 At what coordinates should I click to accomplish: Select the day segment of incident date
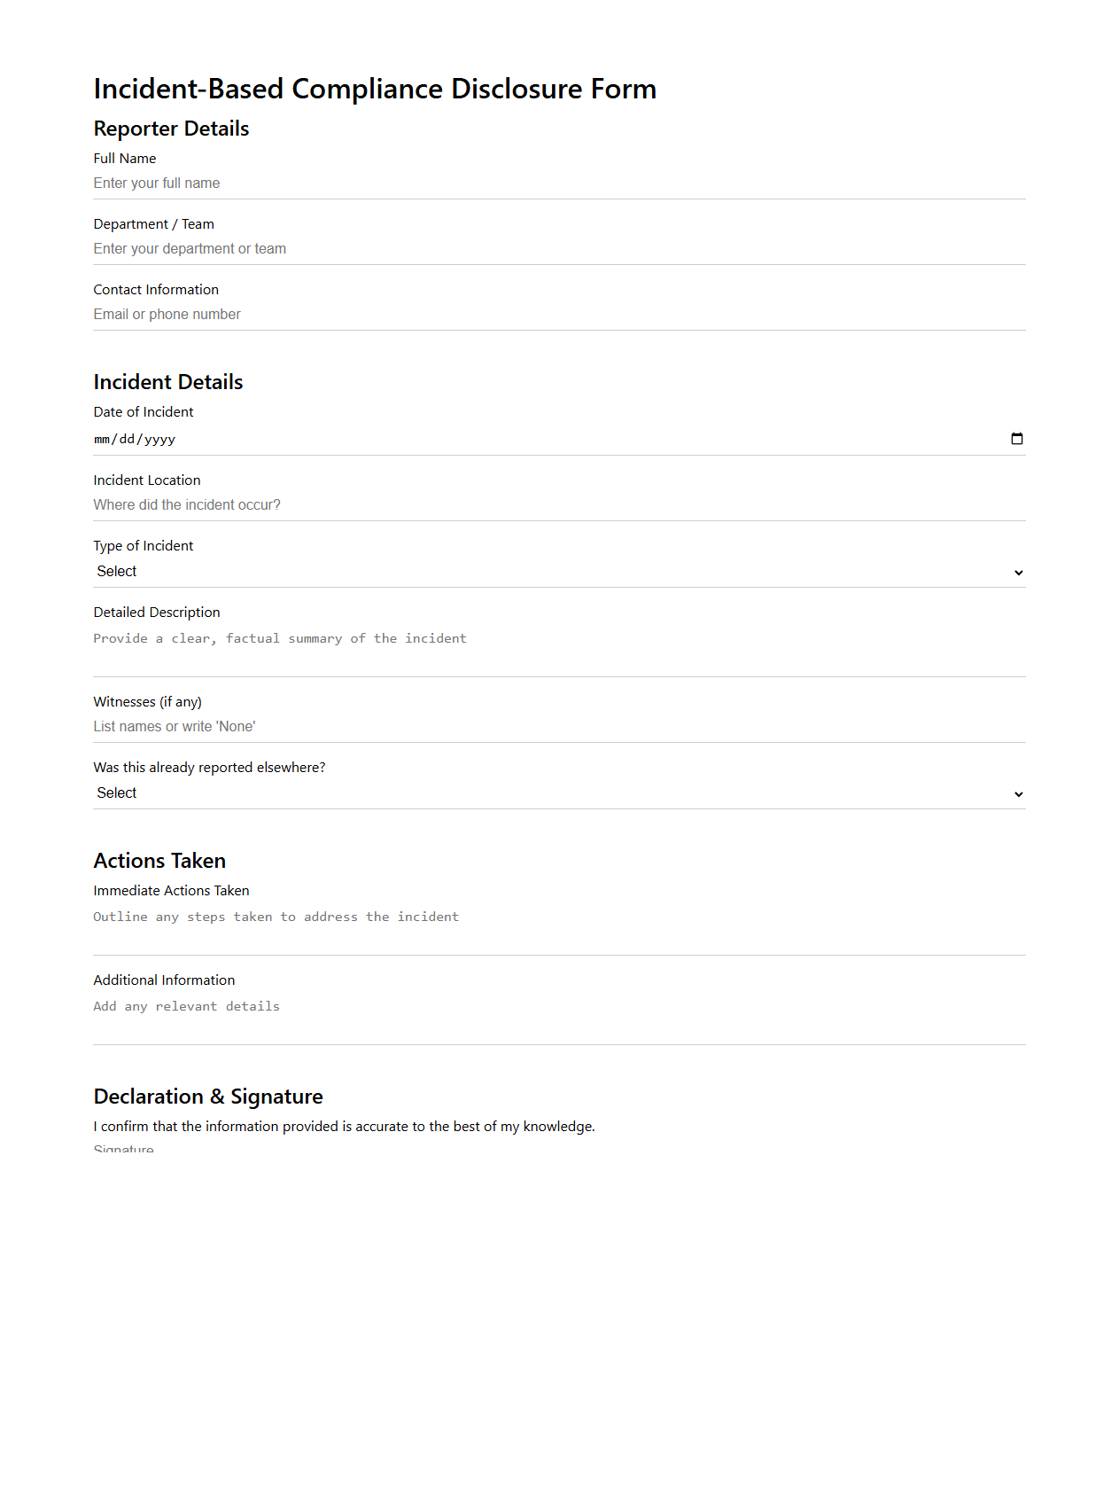tap(127, 440)
